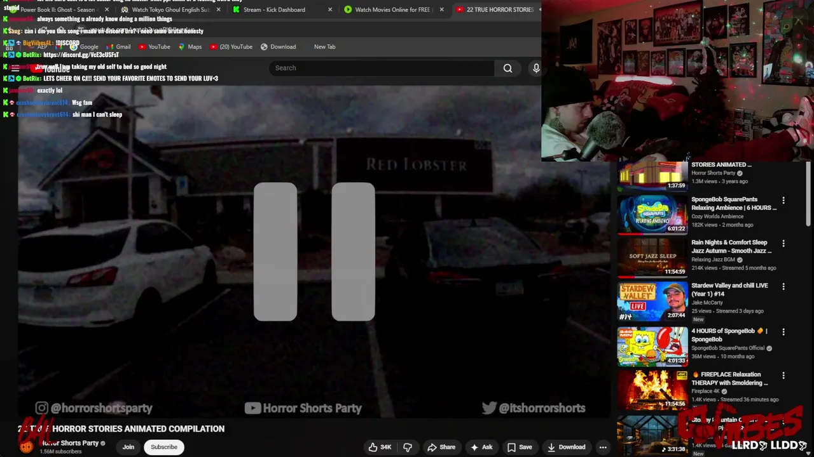Open STORIES ANIMATED recommended video thumbnail
This screenshot has height=457, width=814.
[x=652, y=176]
